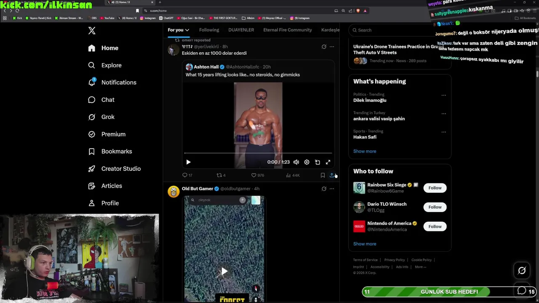Open the floating Grok button
The image size is (539, 303).
click(522, 271)
